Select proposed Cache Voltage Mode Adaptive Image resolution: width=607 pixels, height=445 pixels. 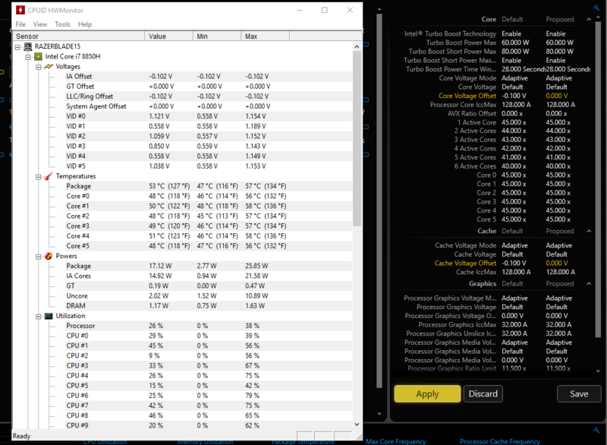pos(558,245)
